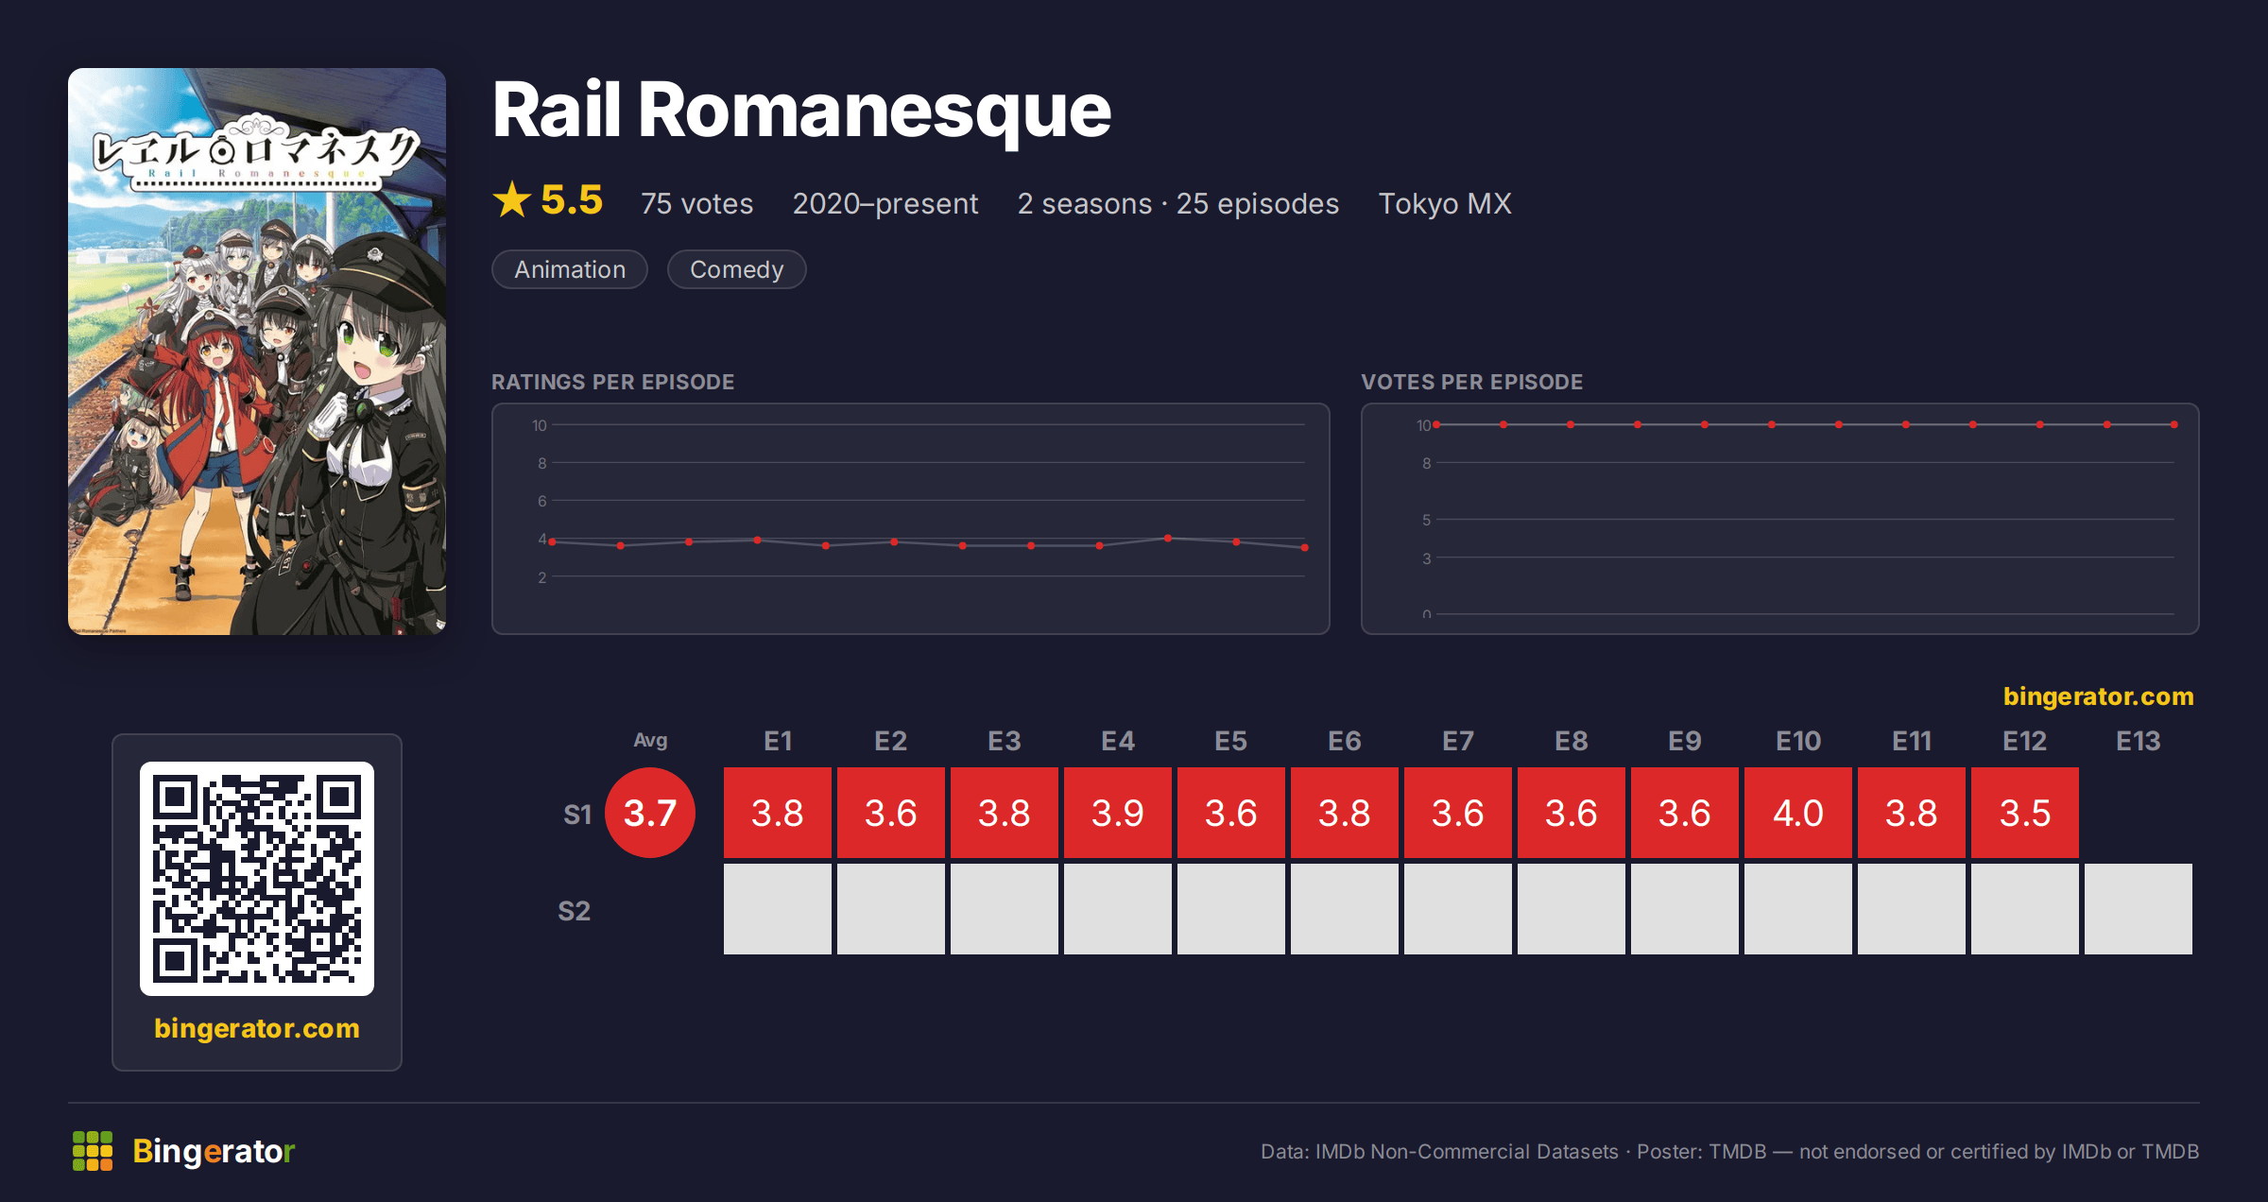Image resolution: width=2268 pixels, height=1202 pixels.
Task: Click the last data point in votes chart
Action: click(x=2174, y=424)
